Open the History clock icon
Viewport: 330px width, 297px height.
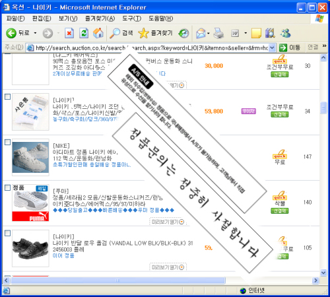[x=183, y=33]
